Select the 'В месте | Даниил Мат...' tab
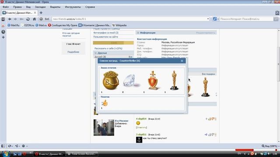Viewport: 280px width, 157px height. [x=19, y=13]
